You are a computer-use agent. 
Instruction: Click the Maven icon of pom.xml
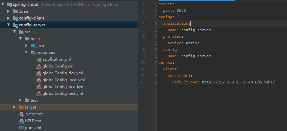[21, 128]
